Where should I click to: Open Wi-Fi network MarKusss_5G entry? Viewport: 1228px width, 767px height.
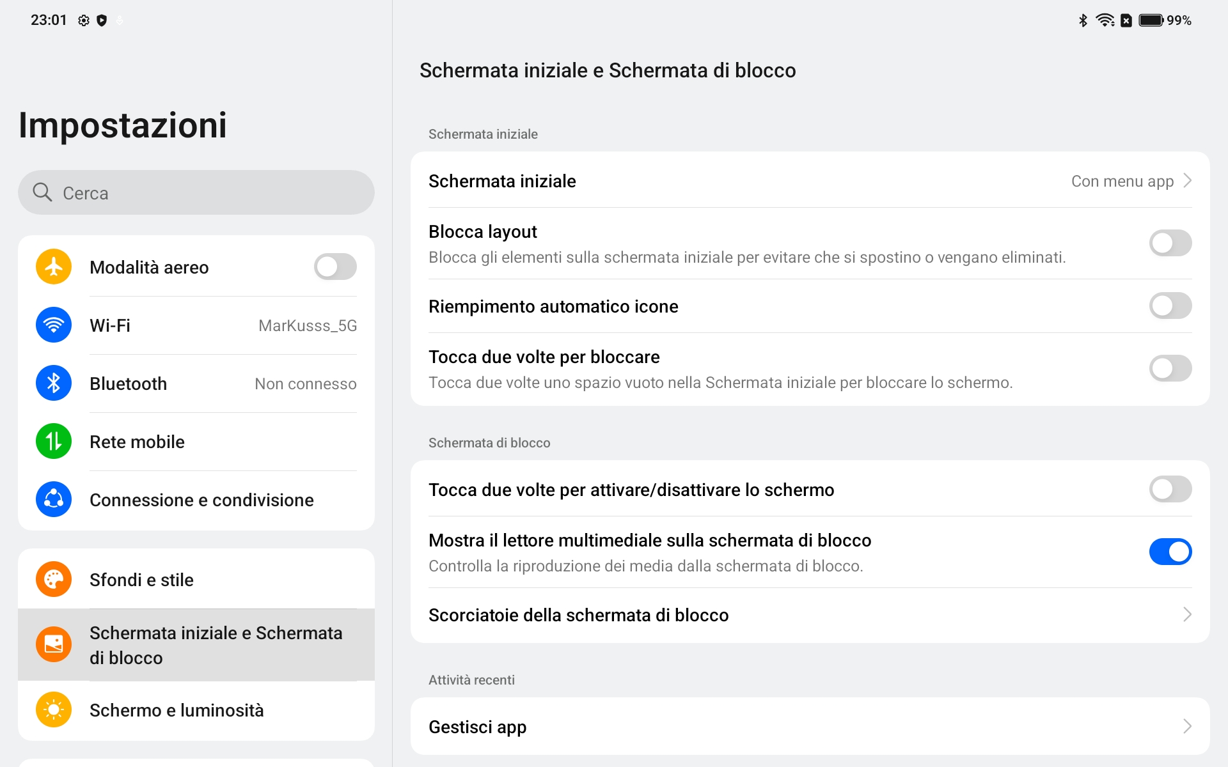[196, 325]
